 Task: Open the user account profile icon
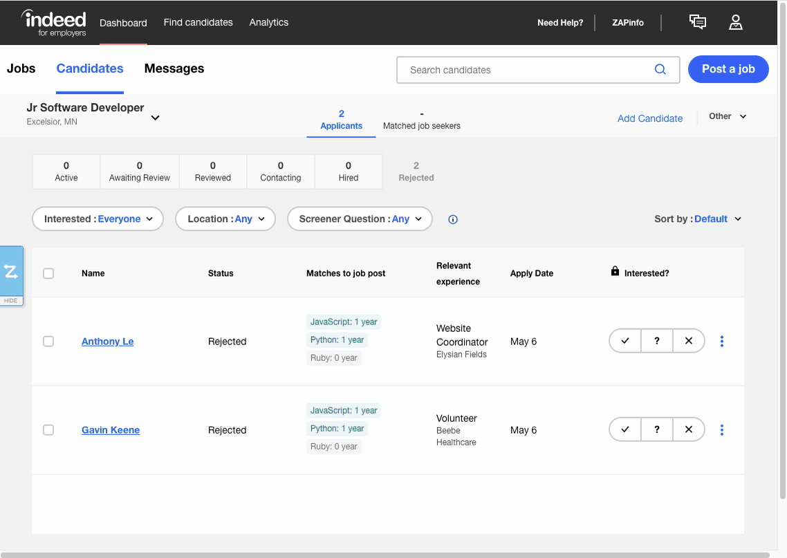pyautogui.click(x=735, y=22)
